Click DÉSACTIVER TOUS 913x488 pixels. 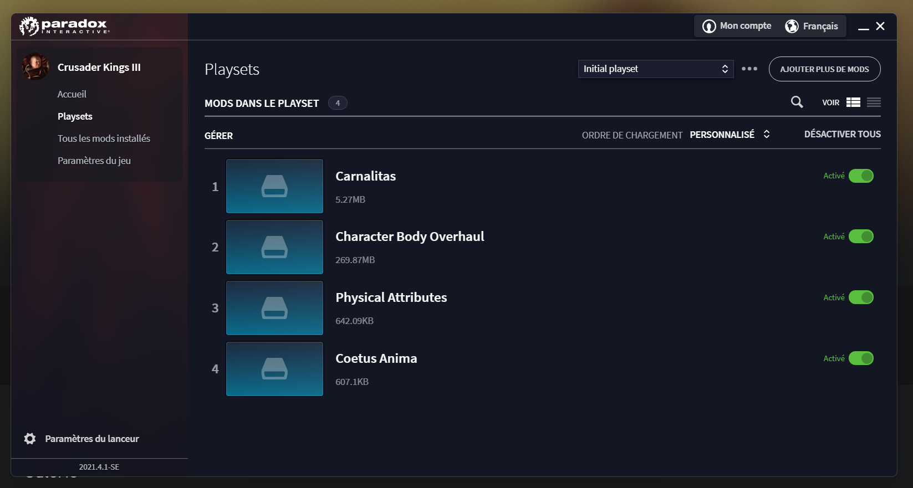(x=842, y=134)
